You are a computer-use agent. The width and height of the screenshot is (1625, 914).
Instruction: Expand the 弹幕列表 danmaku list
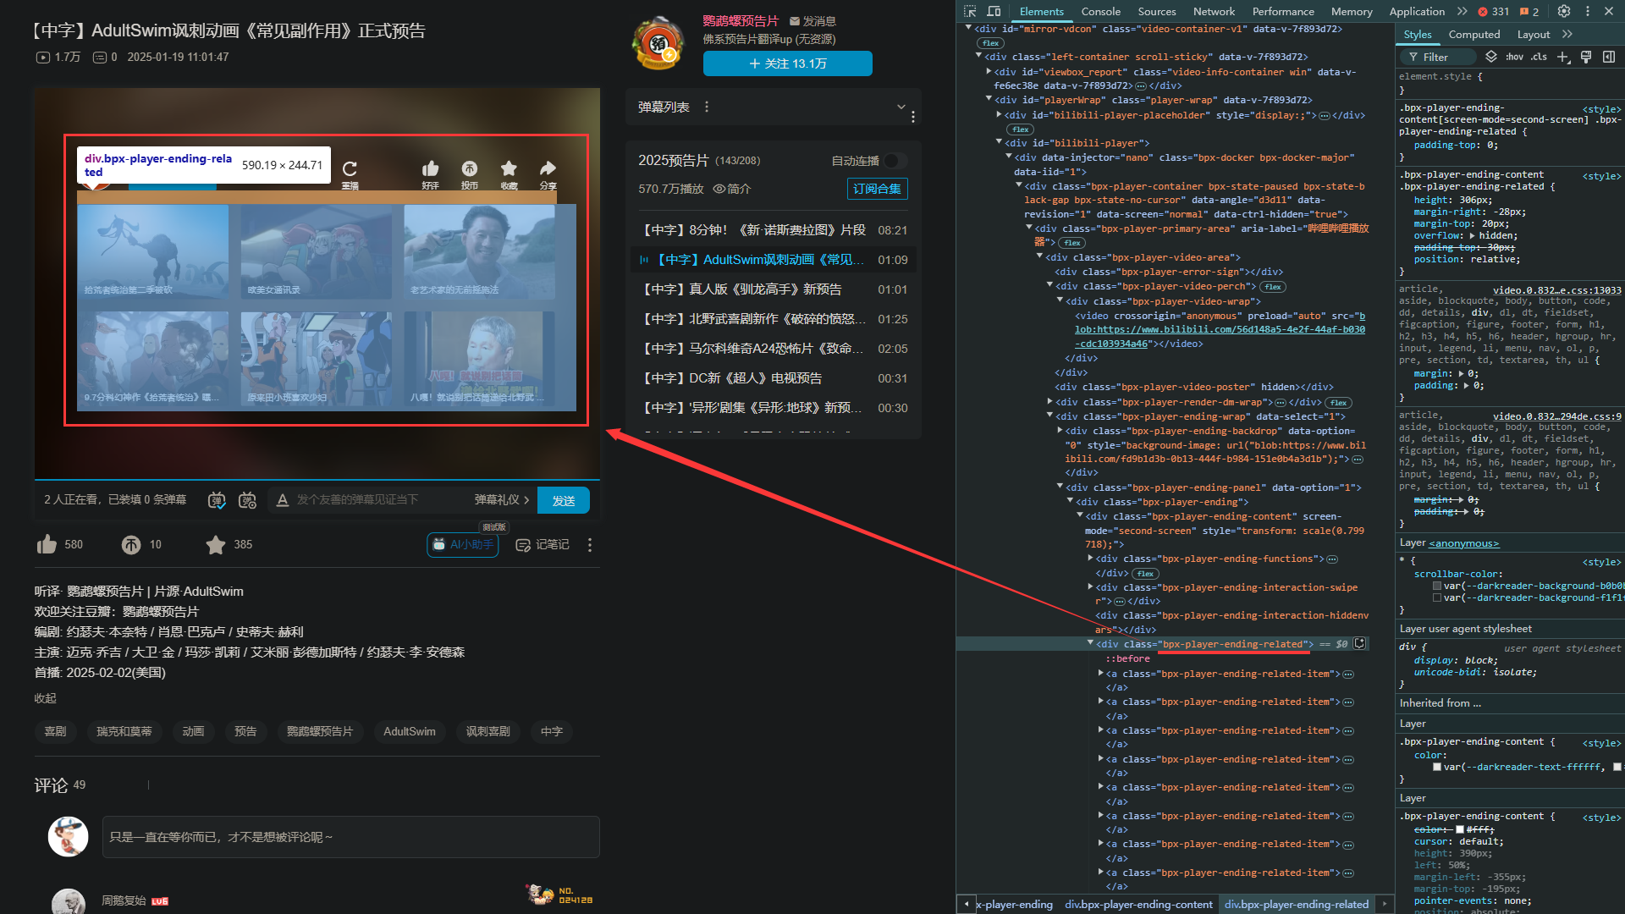901,107
